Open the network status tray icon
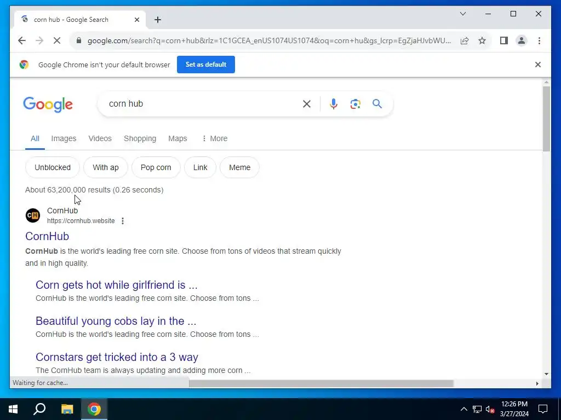561x420 pixels. click(477, 409)
